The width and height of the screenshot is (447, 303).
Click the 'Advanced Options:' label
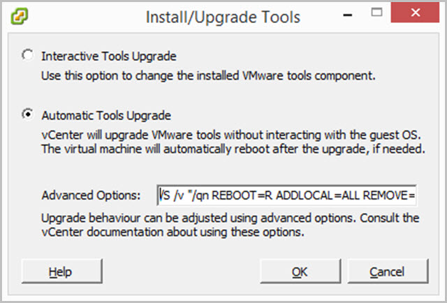click(91, 195)
